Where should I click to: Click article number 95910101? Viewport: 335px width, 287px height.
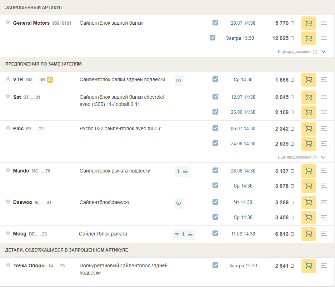(61, 23)
